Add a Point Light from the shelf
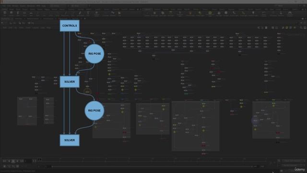 [x=154, y=13]
